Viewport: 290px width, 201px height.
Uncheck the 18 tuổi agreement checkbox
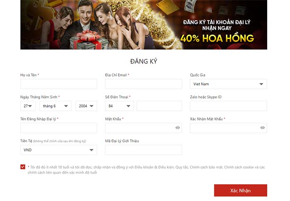(23, 167)
